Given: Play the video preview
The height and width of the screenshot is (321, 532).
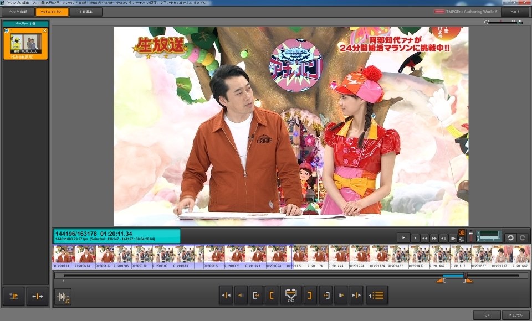Looking at the screenshot, I should (403, 237).
